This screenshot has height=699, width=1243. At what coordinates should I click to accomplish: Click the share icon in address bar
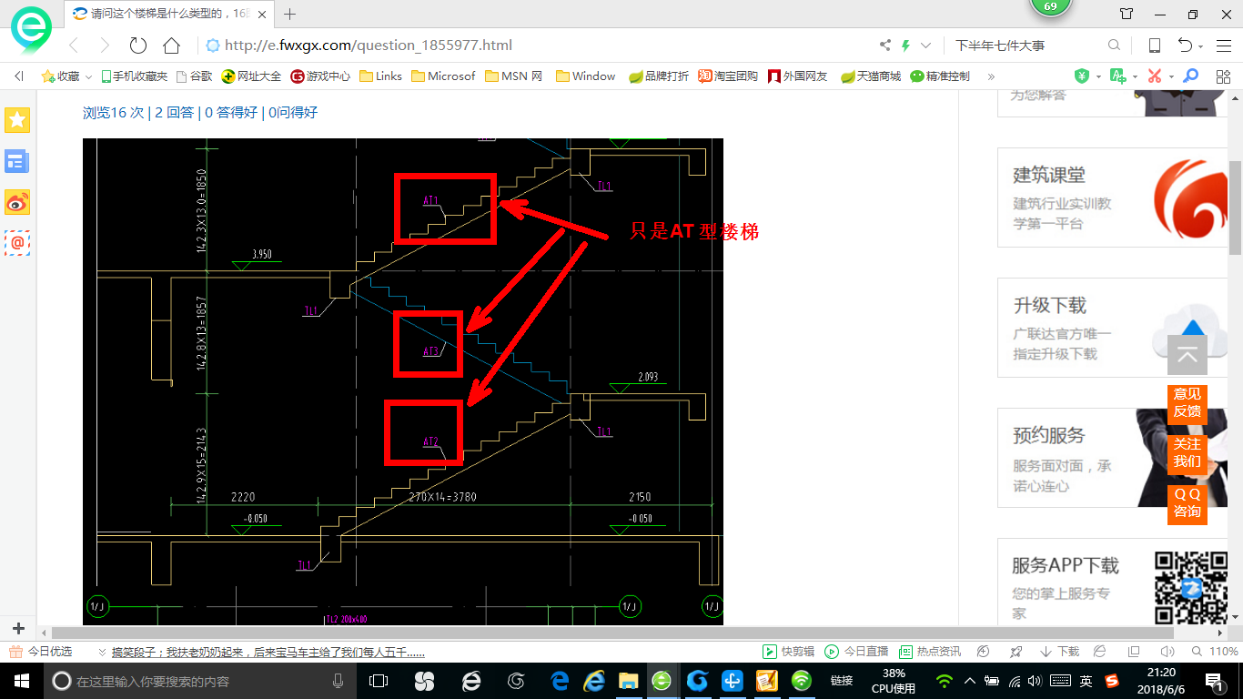[x=885, y=46]
